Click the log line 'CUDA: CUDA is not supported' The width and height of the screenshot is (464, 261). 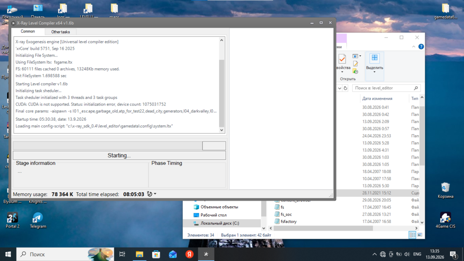click(90, 104)
